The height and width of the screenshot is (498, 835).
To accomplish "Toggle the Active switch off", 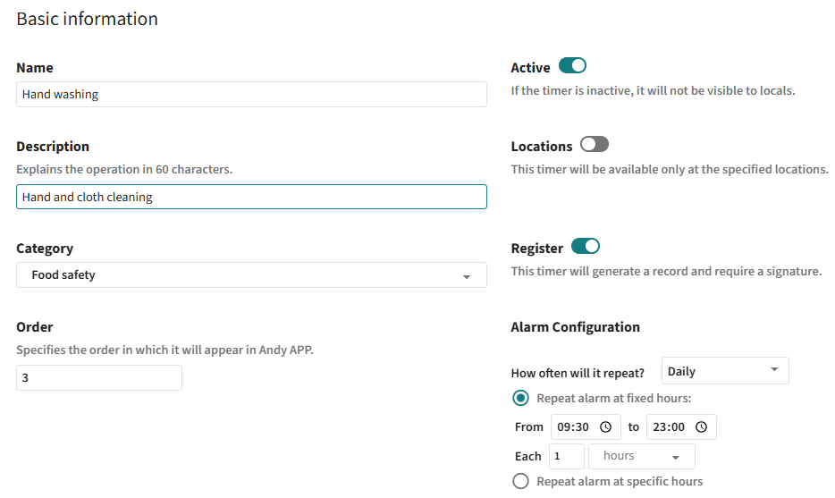I will (572, 65).
